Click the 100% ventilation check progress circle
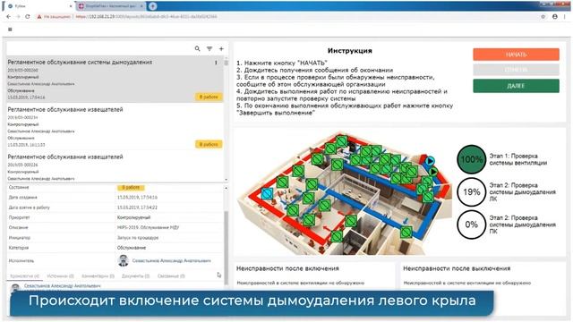The width and height of the screenshot is (573, 322). coord(472,159)
